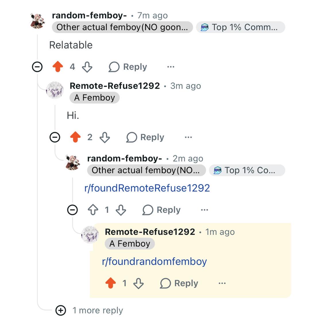Toggle upvote on the 'Hi.' comment
The width and height of the screenshot is (336, 321).
(x=75, y=137)
